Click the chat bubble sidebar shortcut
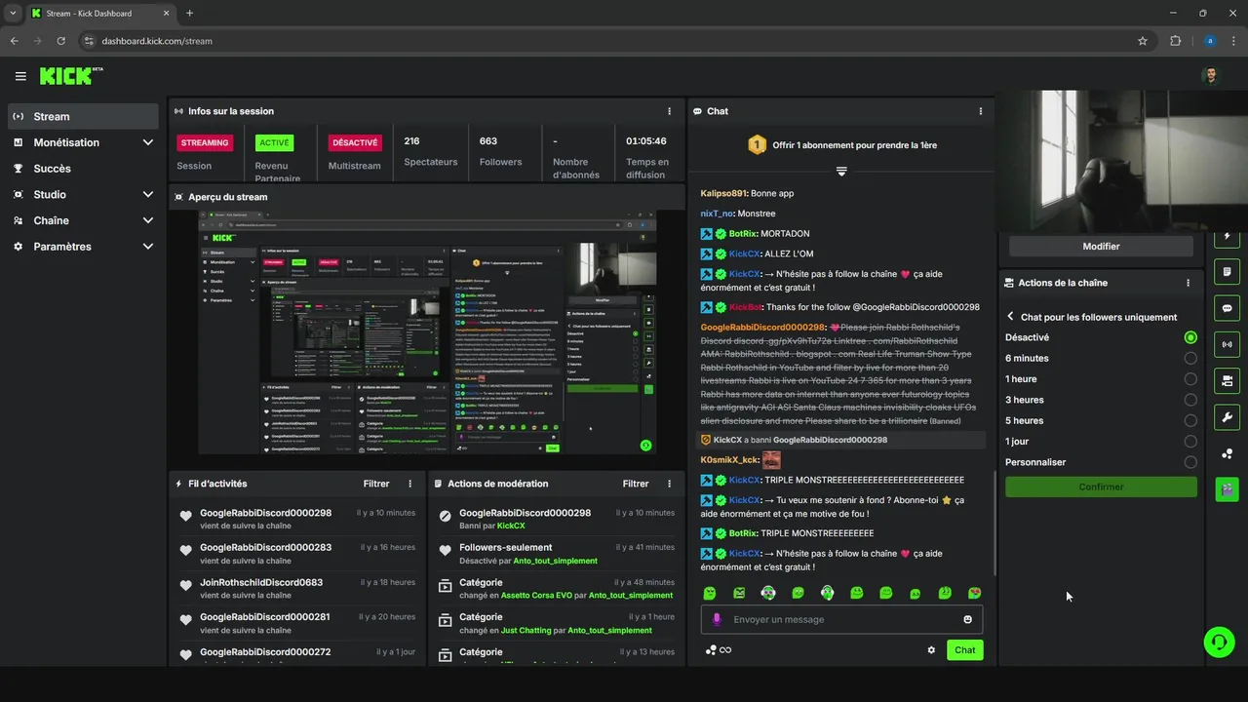 [1227, 308]
